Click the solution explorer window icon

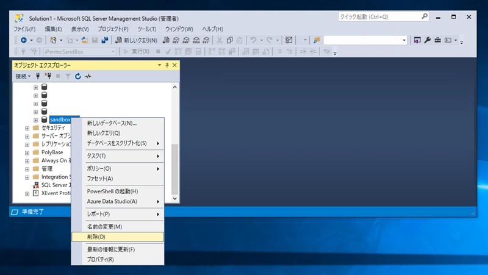click(417, 40)
